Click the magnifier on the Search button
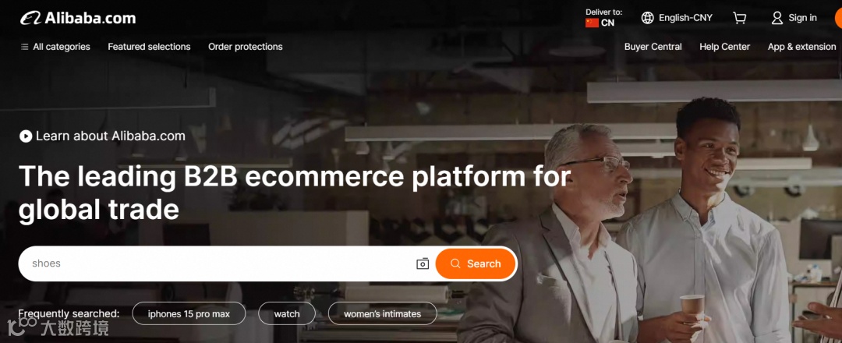This screenshot has width=842, height=343. click(455, 263)
